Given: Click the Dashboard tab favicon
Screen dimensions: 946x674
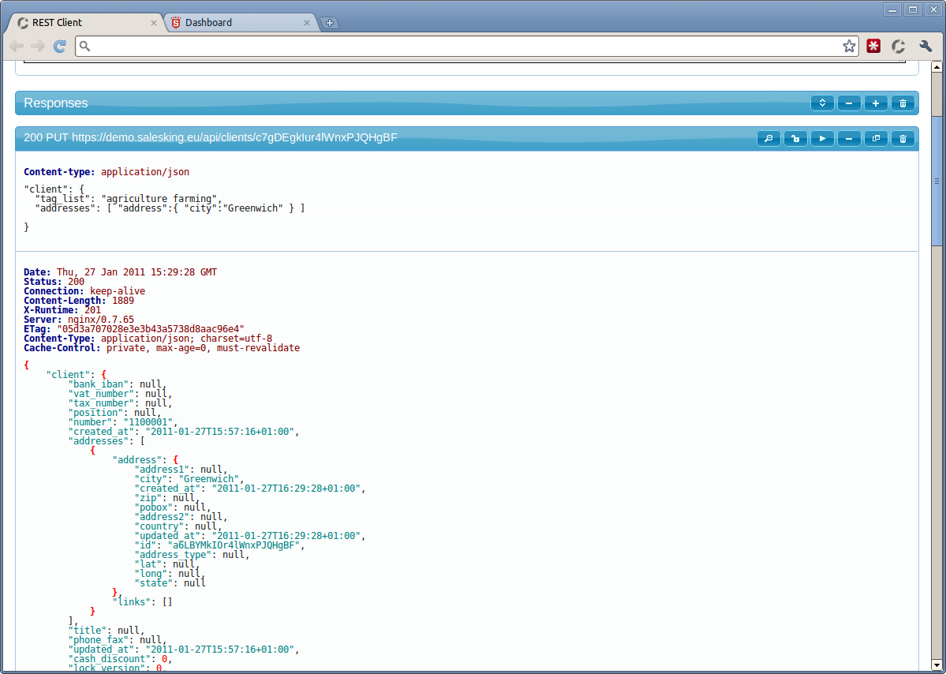Looking at the screenshot, I should pyautogui.click(x=176, y=23).
